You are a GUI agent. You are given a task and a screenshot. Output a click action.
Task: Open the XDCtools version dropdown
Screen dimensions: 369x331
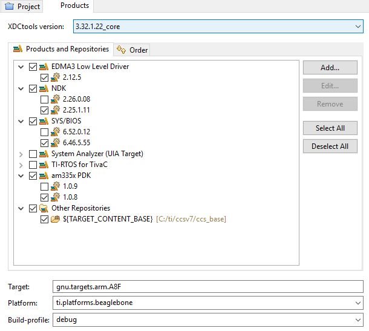(358, 27)
